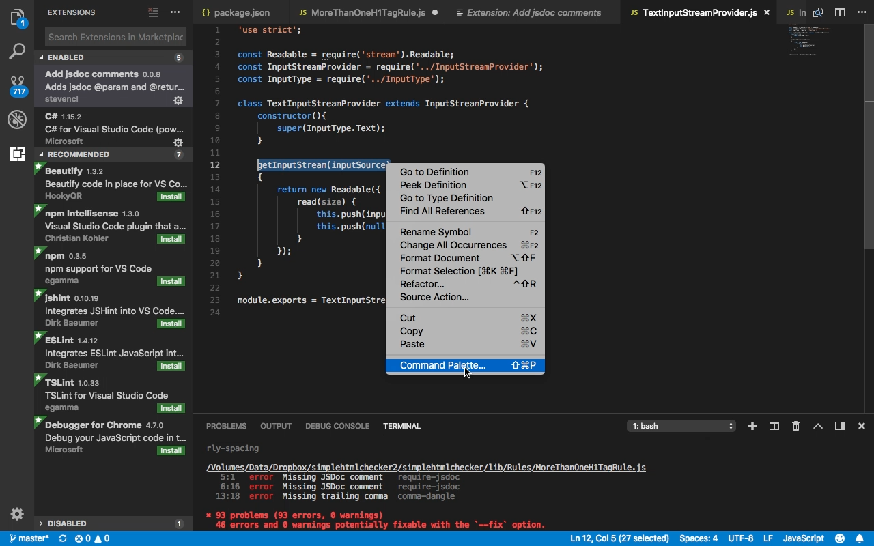874x546 pixels.
Task: Open MoreThanOneH1TagRule.js path link in terminal
Action: coord(426,468)
